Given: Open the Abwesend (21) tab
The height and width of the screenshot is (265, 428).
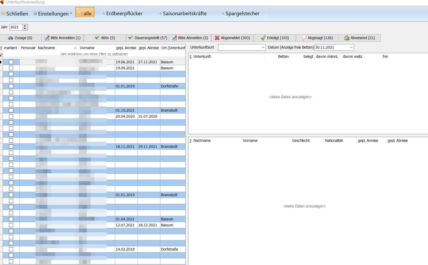Looking at the screenshot, I should tap(360, 38).
